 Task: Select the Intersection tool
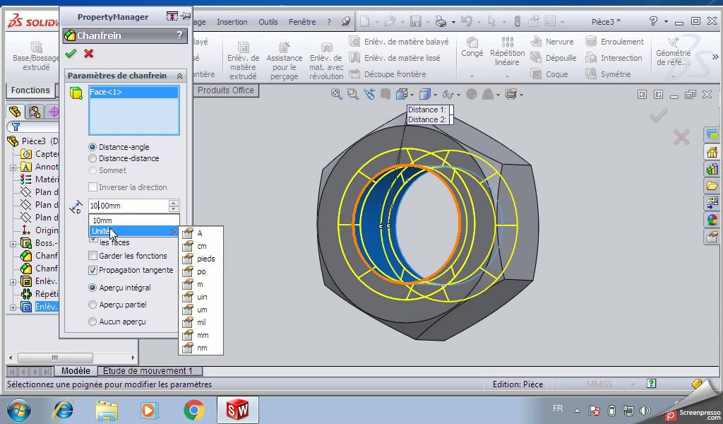(x=614, y=58)
